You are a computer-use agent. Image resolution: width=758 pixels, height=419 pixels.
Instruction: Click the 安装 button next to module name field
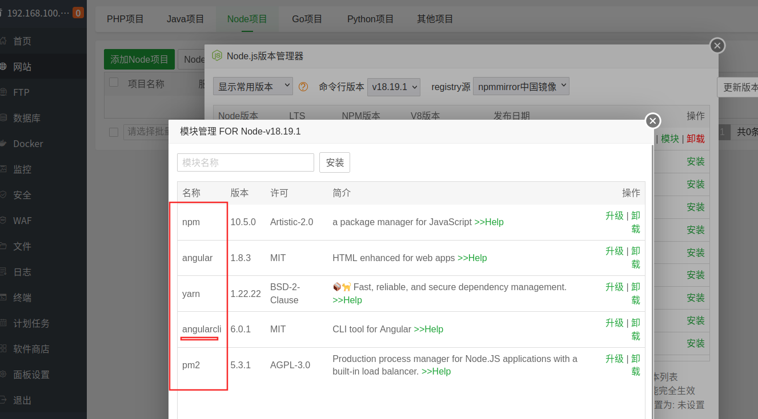click(x=335, y=162)
